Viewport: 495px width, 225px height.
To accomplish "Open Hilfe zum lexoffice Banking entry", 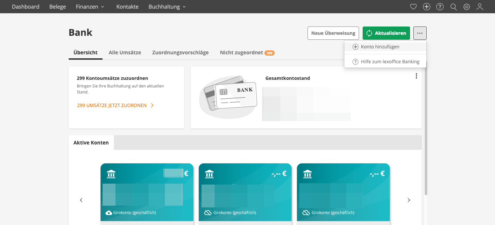I will pyautogui.click(x=385, y=62).
